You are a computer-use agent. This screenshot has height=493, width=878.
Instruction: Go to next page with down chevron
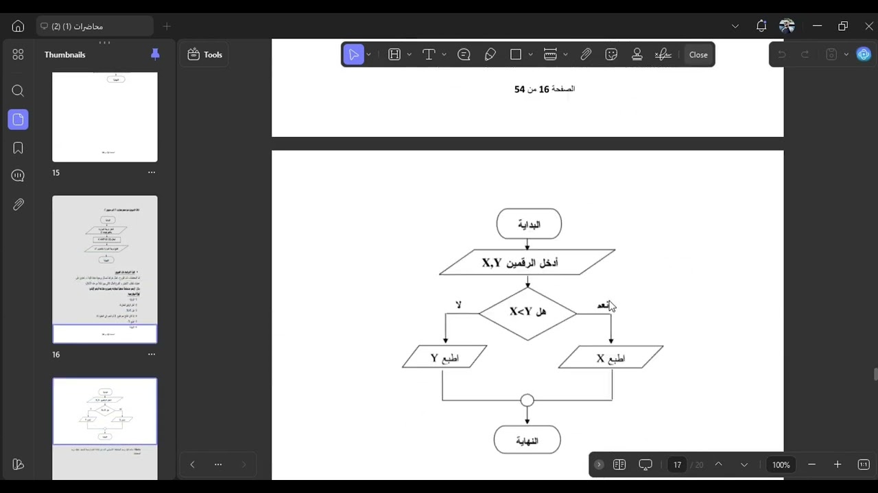pos(744,464)
